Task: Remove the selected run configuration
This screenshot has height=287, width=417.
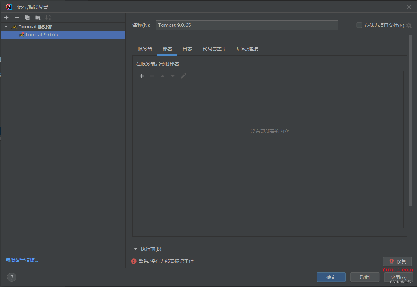Action: pos(17,18)
